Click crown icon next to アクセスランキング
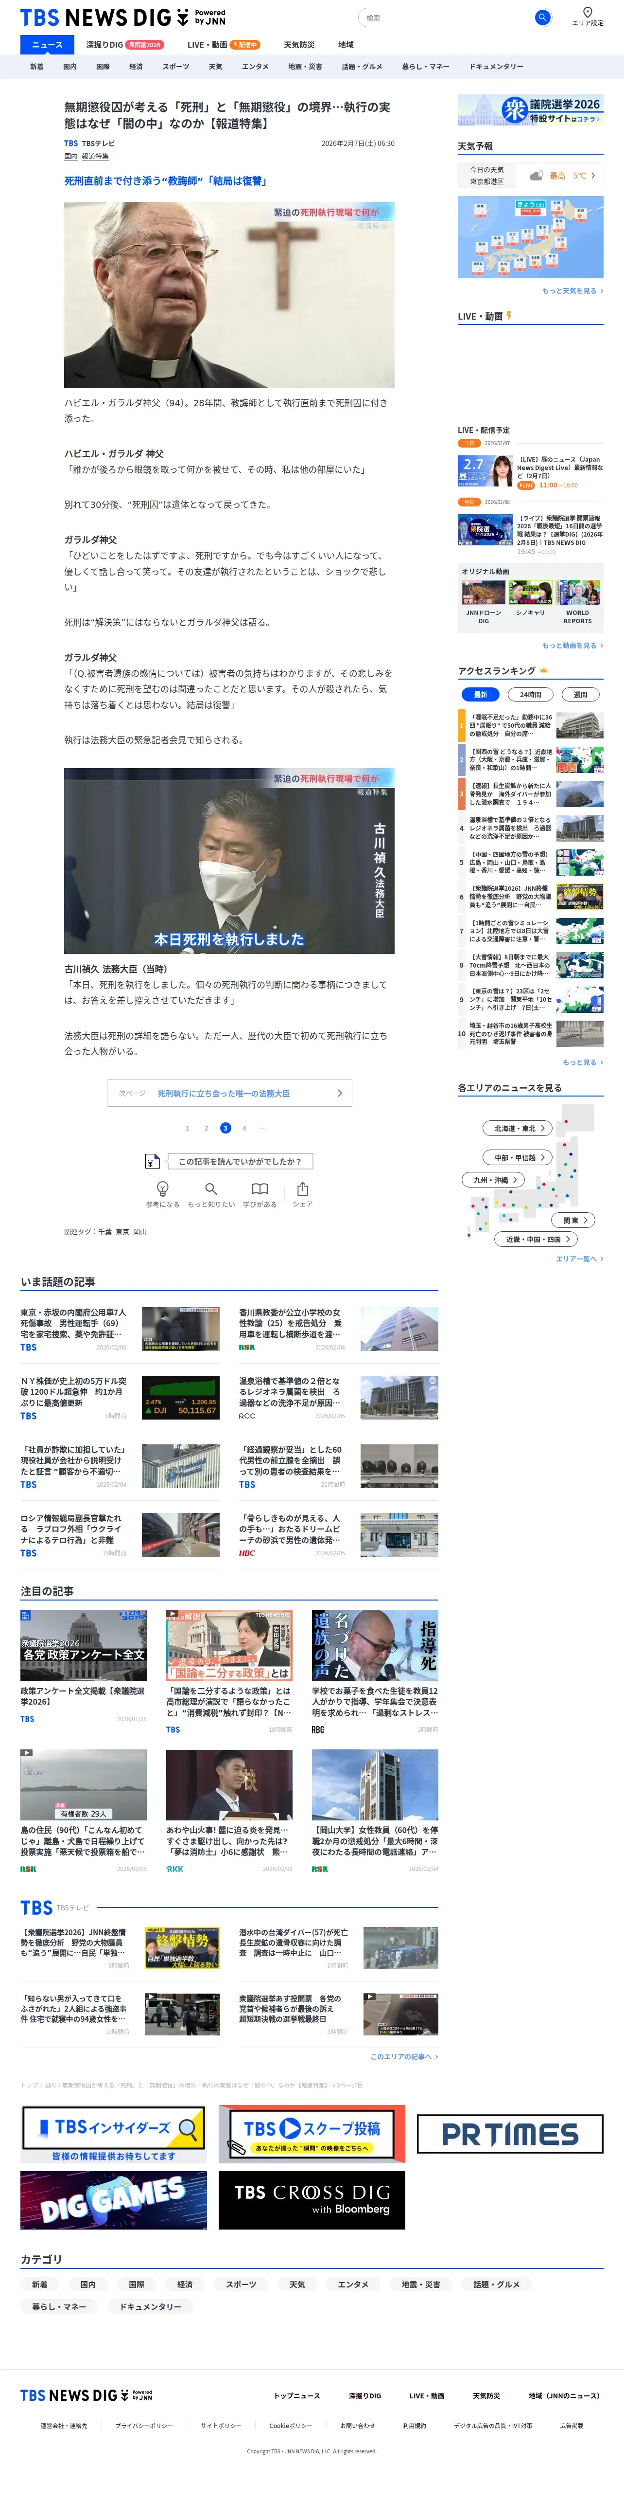Screen dimensions: 624x2519 pos(544,671)
